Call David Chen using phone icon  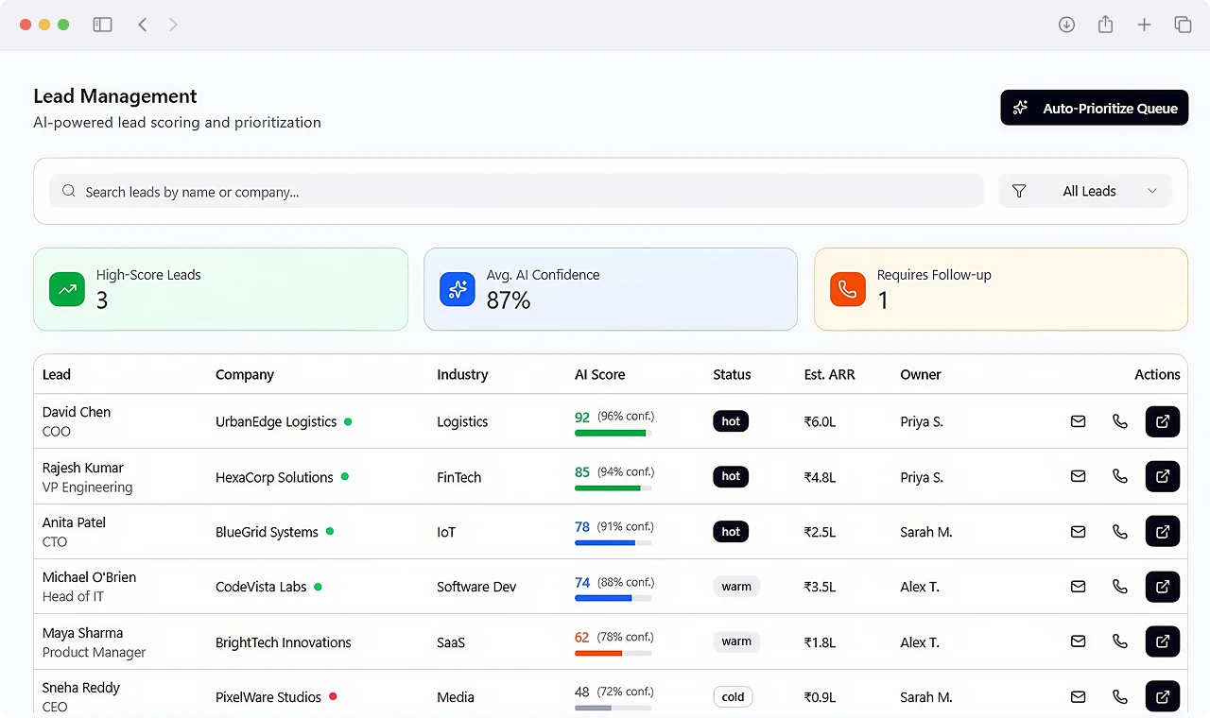tap(1120, 421)
